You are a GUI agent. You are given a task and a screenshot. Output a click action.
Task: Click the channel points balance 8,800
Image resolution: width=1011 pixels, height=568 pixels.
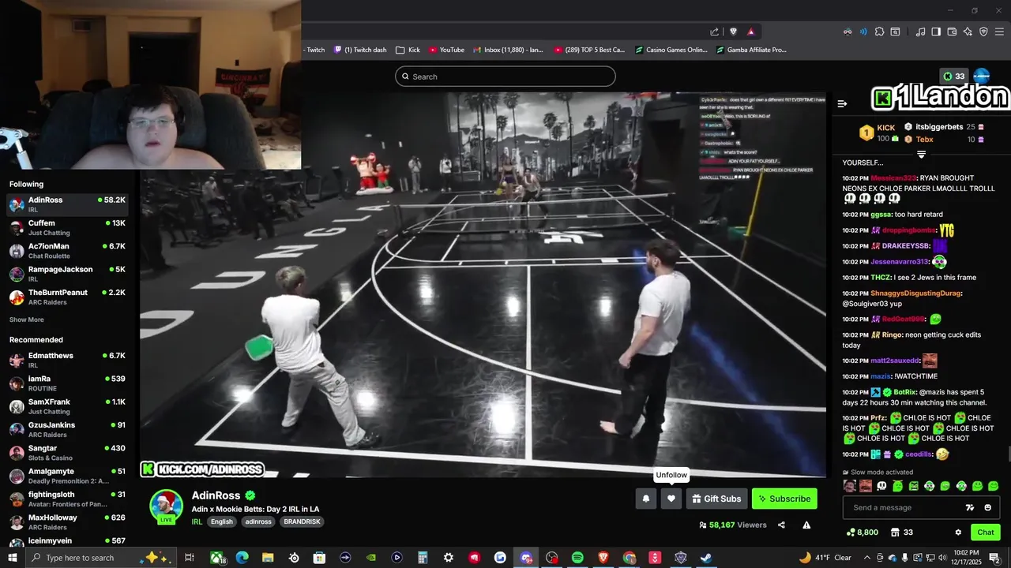click(862, 532)
